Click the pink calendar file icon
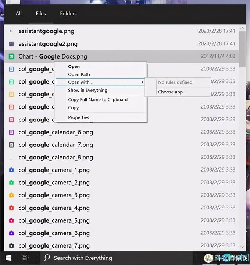 pos(11,120)
